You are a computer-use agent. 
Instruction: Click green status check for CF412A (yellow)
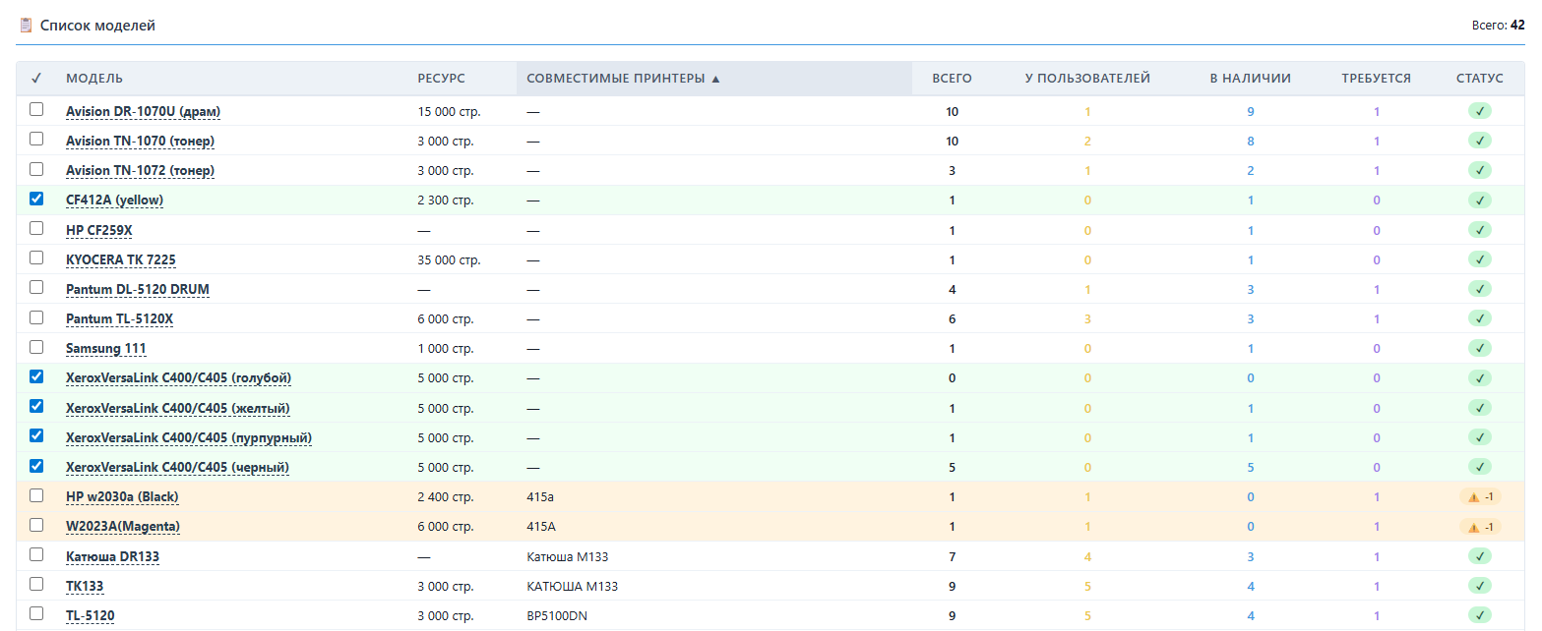pyautogui.click(x=1479, y=200)
